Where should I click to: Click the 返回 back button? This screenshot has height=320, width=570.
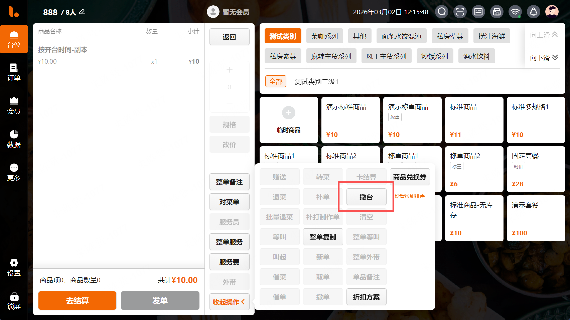coord(229,37)
